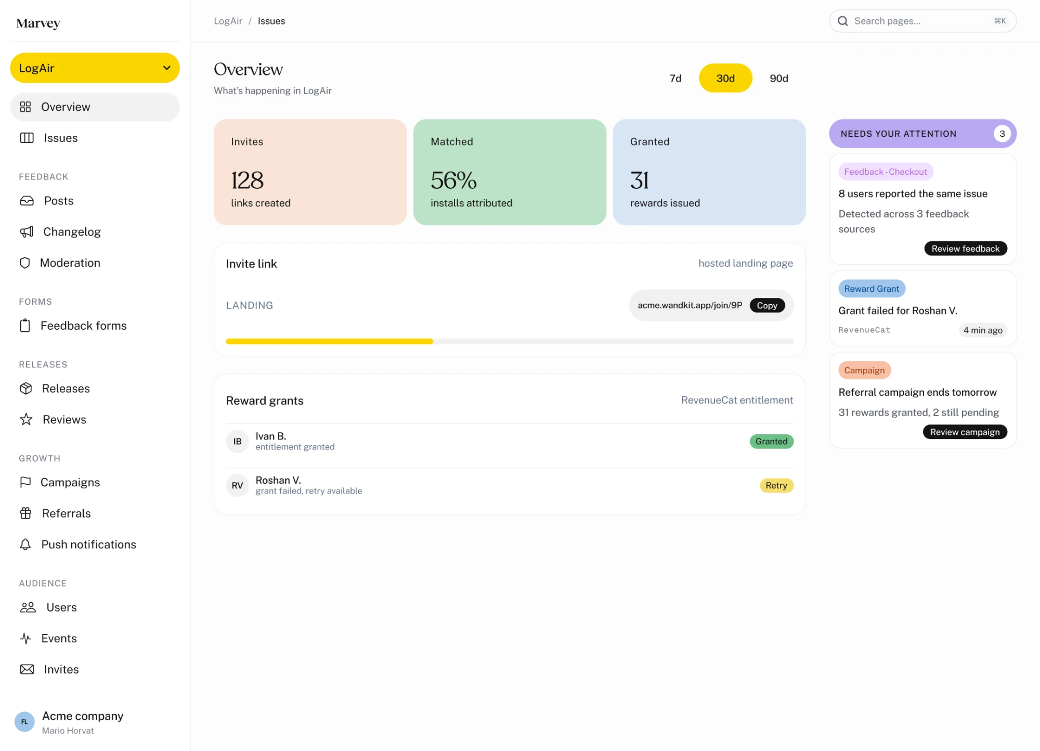Focus the Search pages field
The height and width of the screenshot is (751, 1040).
[923, 21]
